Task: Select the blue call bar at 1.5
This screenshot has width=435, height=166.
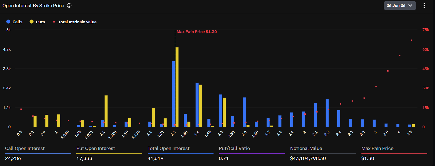Action: [x=221, y=111]
